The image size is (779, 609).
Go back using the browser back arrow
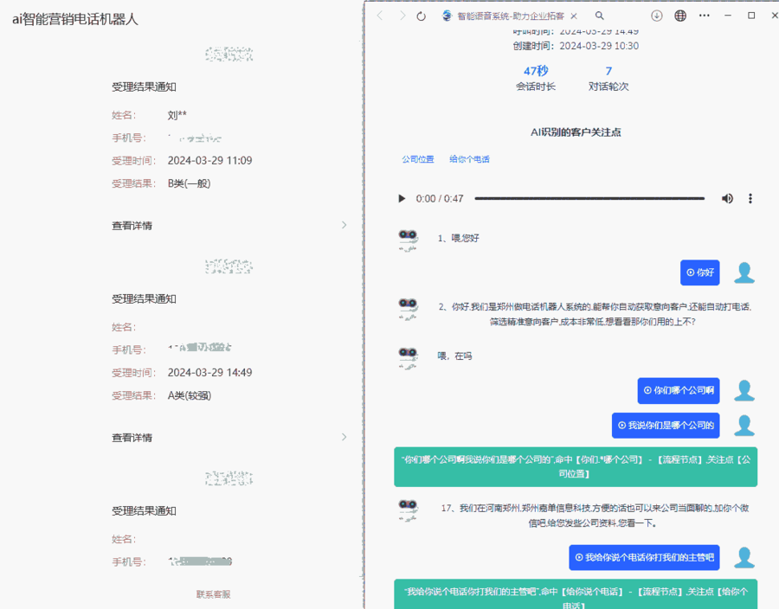380,16
